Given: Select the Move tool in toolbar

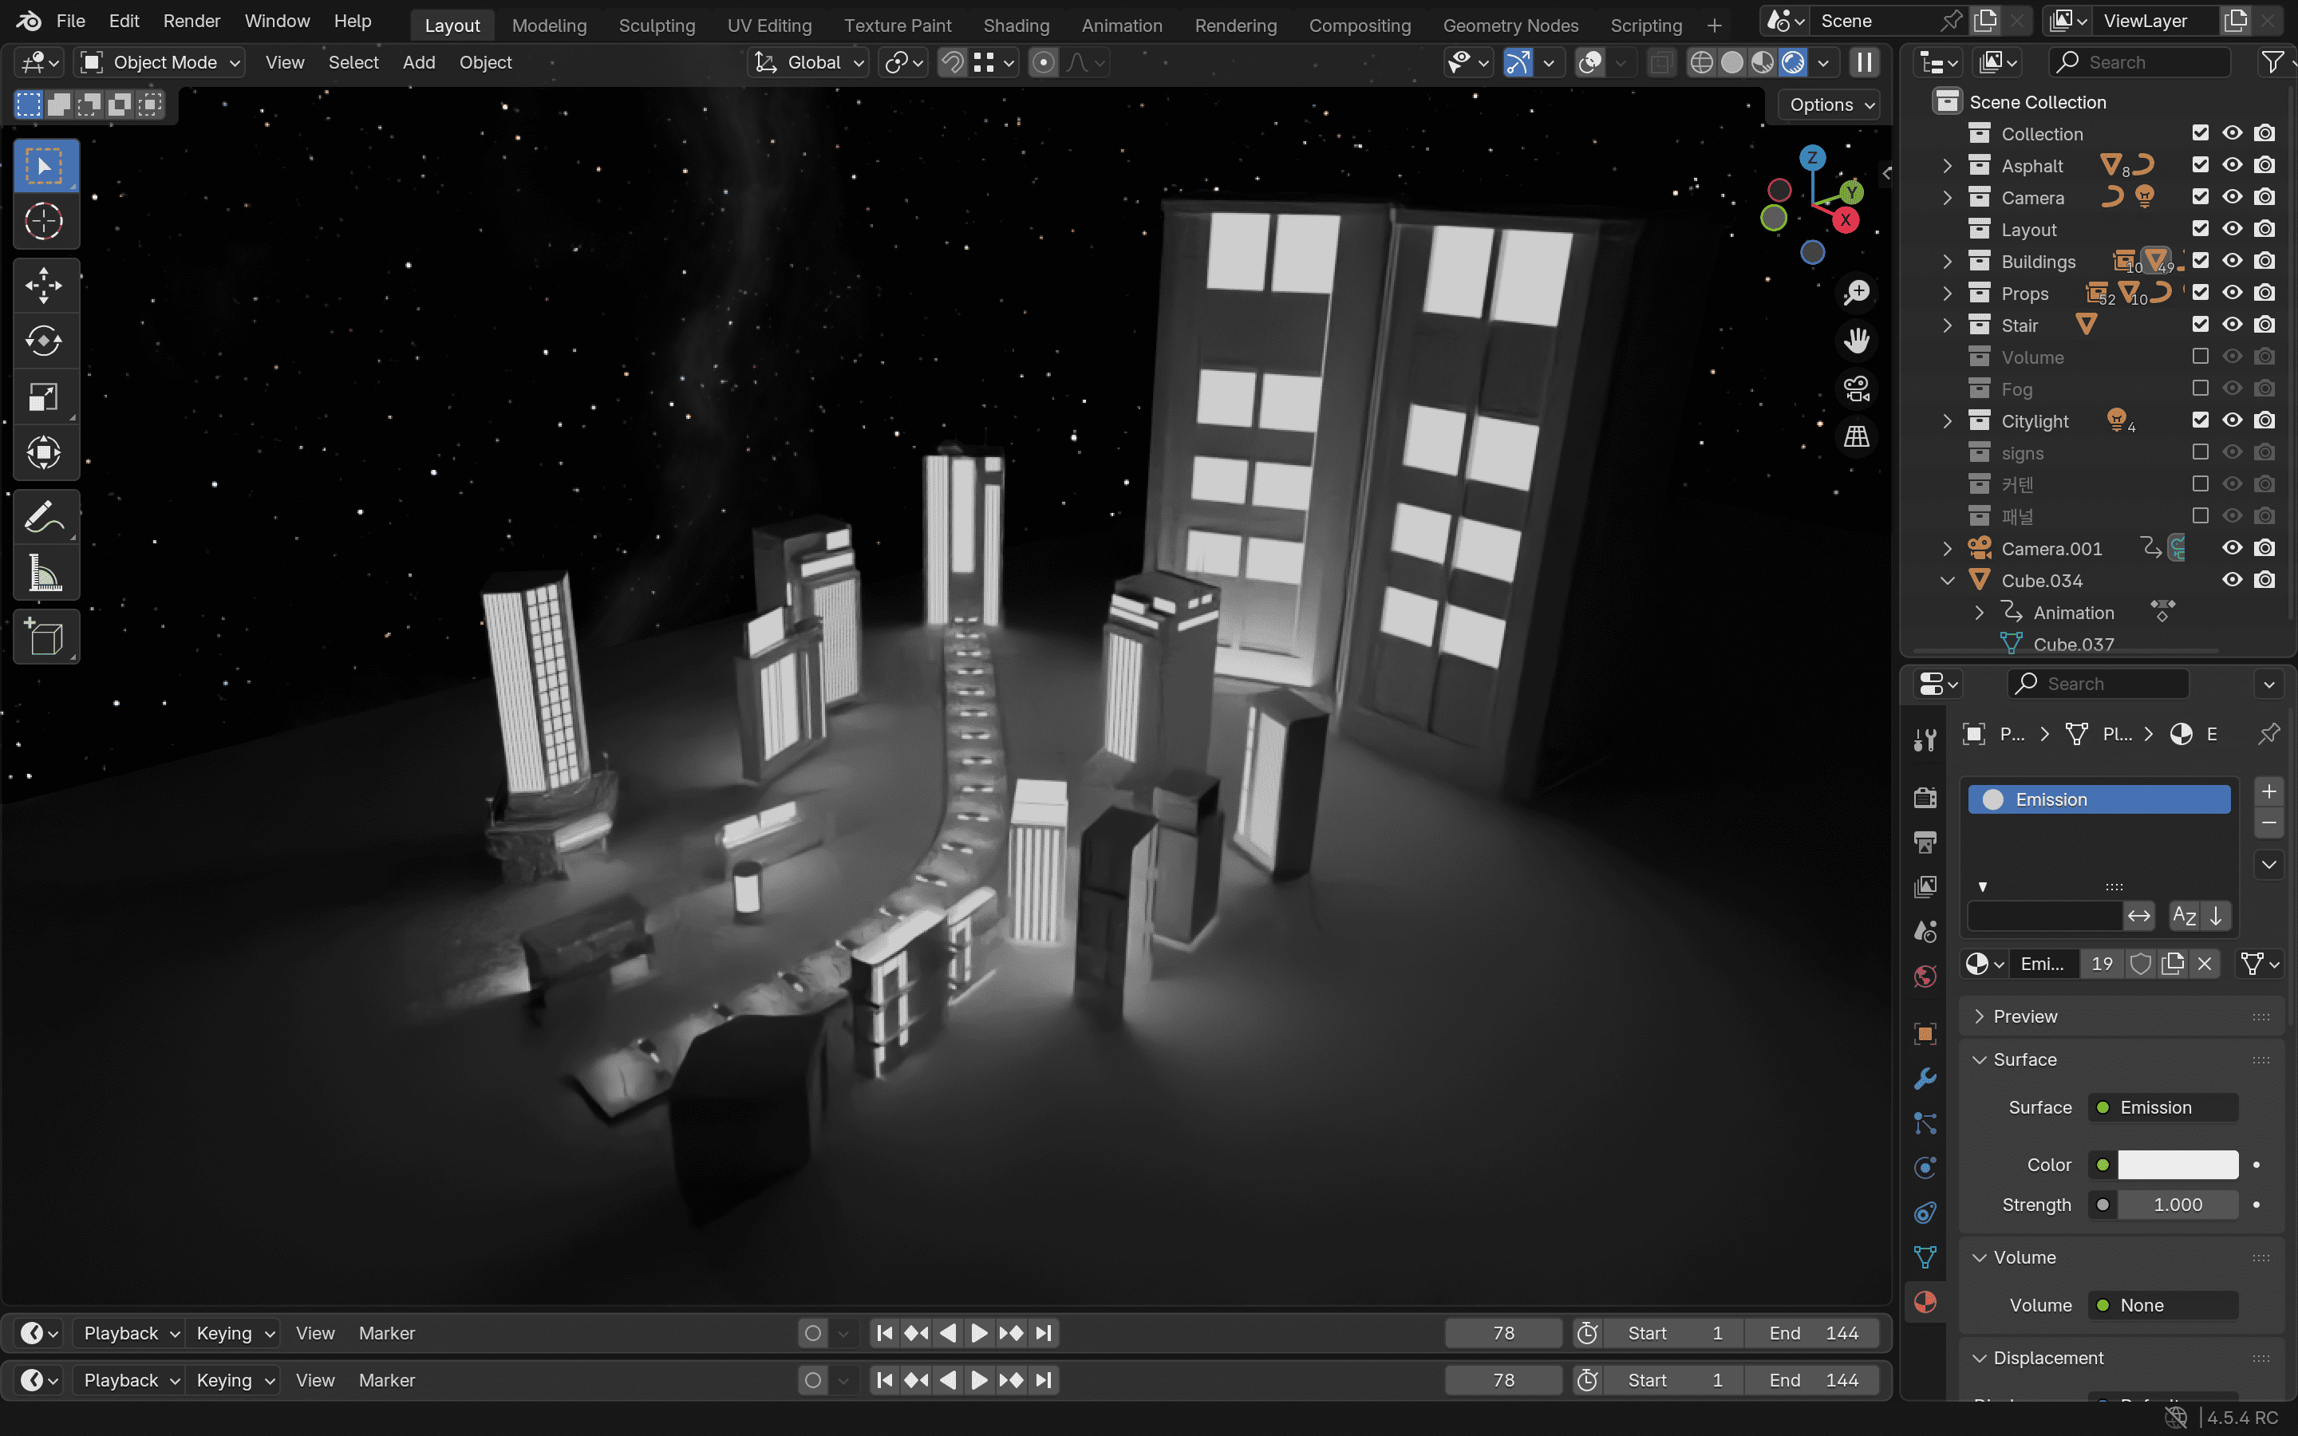Looking at the screenshot, I should pos(44,285).
